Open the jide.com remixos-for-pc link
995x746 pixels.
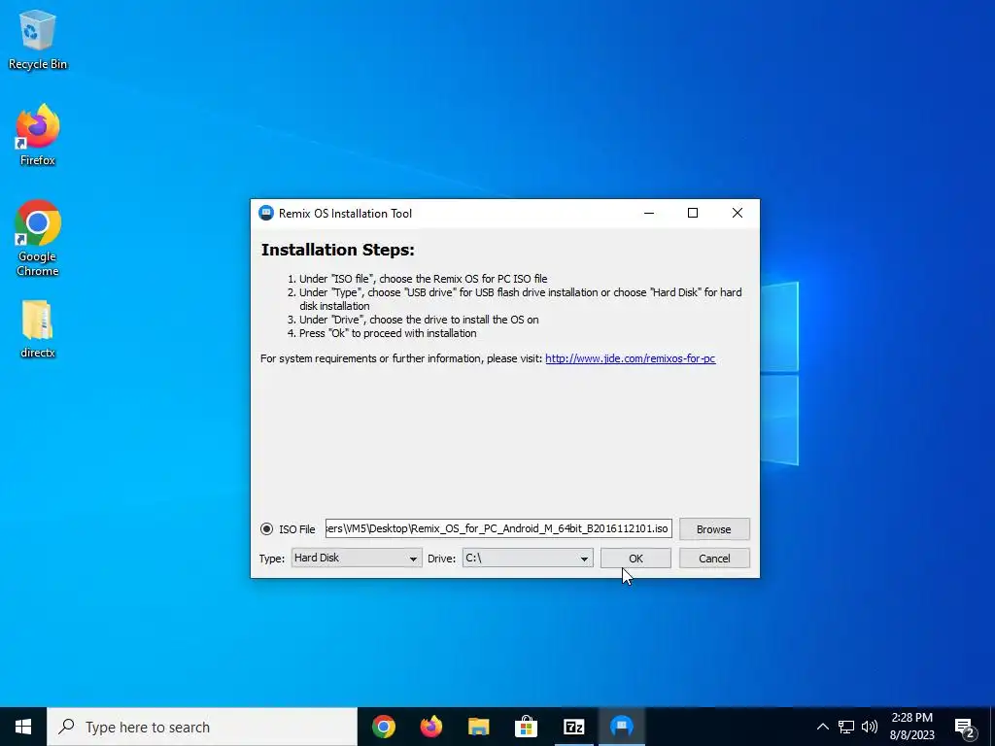630,358
